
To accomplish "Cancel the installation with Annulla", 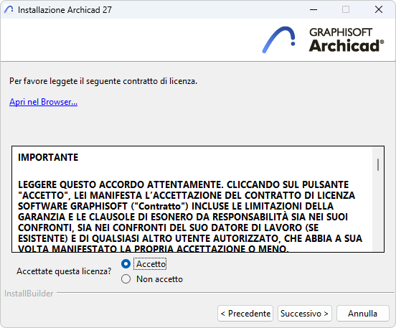I will point(363,314).
